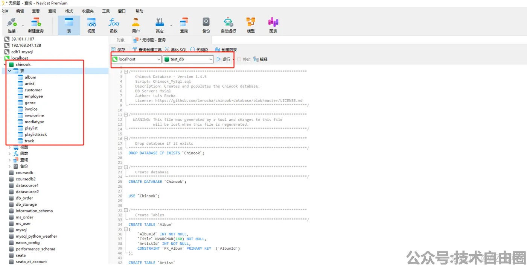The height and width of the screenshot is (267, 527).
Task: Select the artist table
Action: point(29,84)
